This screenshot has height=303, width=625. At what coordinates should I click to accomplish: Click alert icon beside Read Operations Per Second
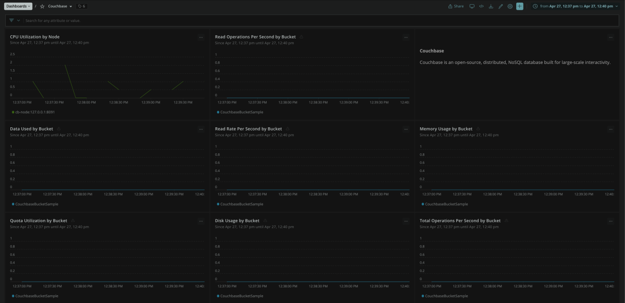click(x=302, y=37)
